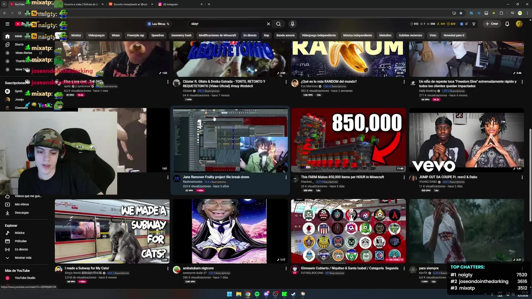Open Steam from the taskbar
Image resolution: width=532 pixels, height=299 pixels.
[293, 294]
